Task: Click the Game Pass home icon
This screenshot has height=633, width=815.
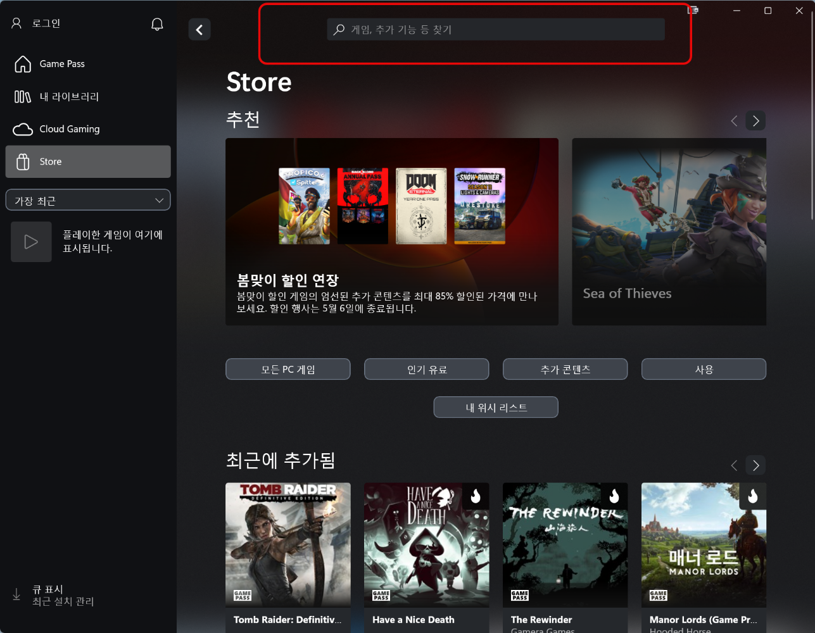Action: (x=23, y=64)
